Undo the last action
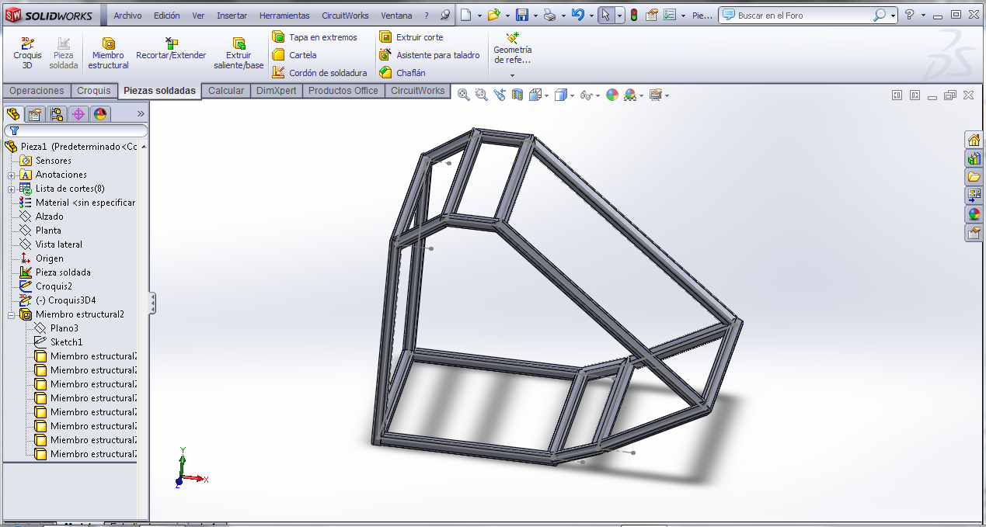The image size is (986, 527). point(577,15)
